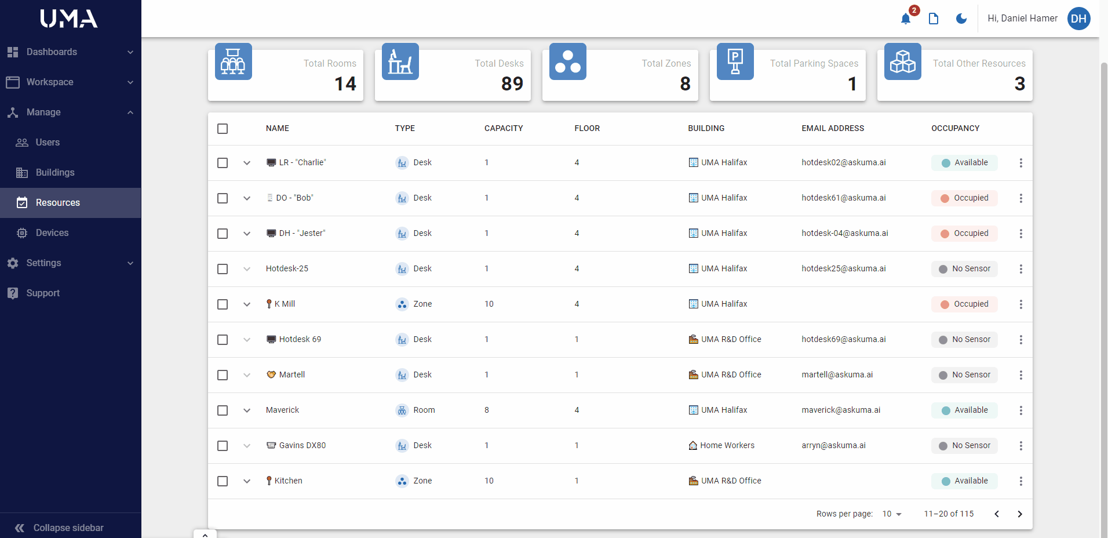Image resolution: width=1108 pixels, height=538 pixels.
Task: Open row actions for Gavins DX80
Action: point(1021,446)
